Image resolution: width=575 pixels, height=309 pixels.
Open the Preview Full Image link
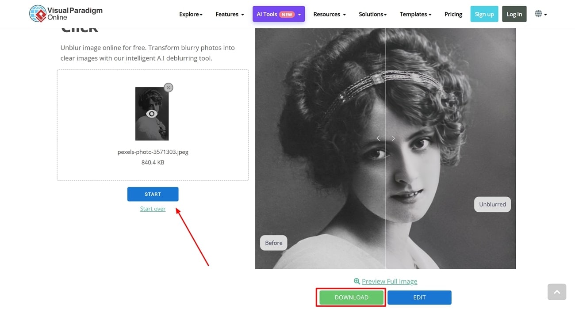click(389, 281)
